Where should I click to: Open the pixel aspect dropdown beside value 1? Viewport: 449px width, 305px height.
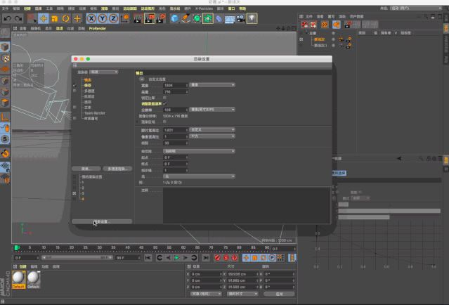click(212, 136)
